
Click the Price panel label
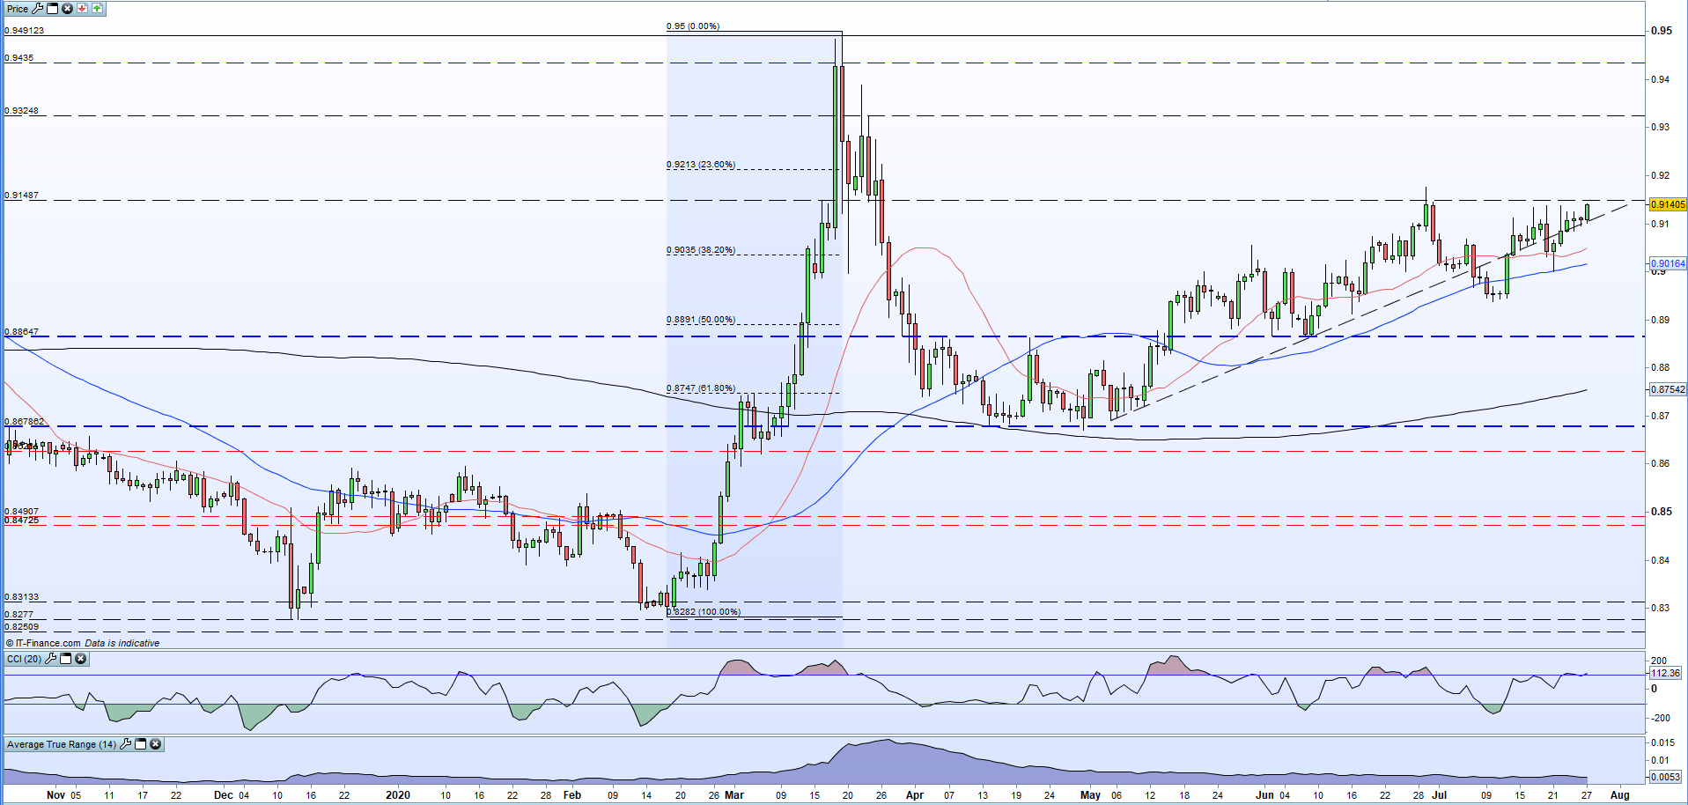pos(18,9)
